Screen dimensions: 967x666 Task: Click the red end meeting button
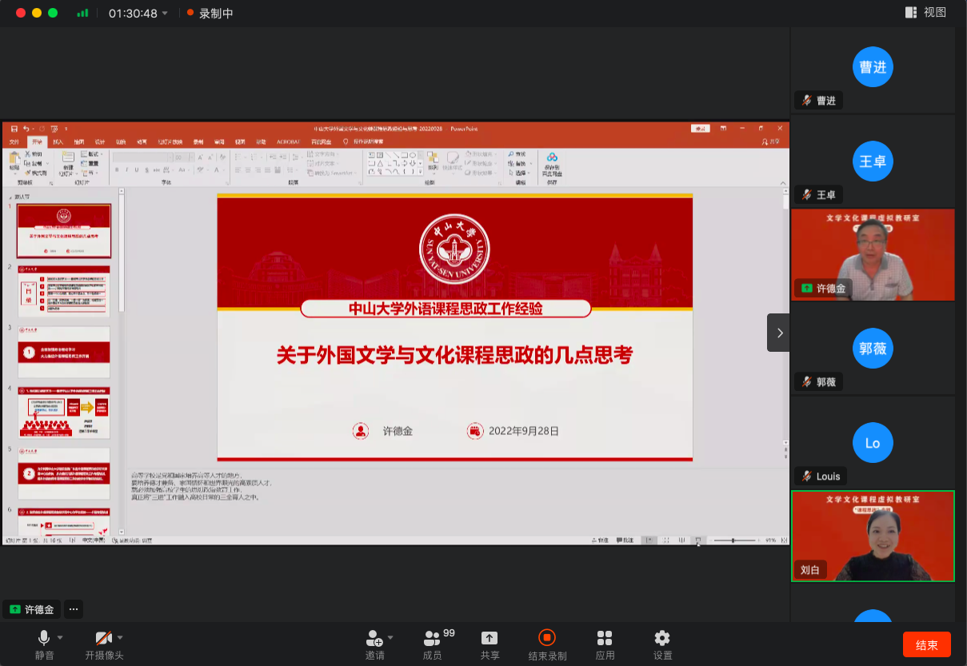pos(926,645)
